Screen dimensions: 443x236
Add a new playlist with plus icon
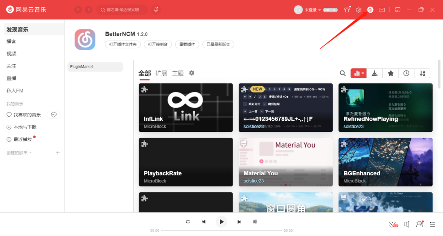pyautogui.click(x=58, y=153)
